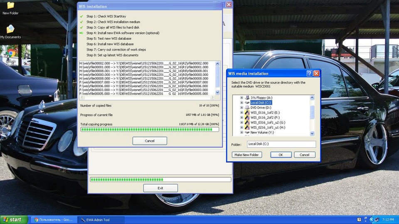The height and width of the screenshot is (224, 399).
Task: Click the file log scrollbar down arrow
Action: click(x=217, y=93)
